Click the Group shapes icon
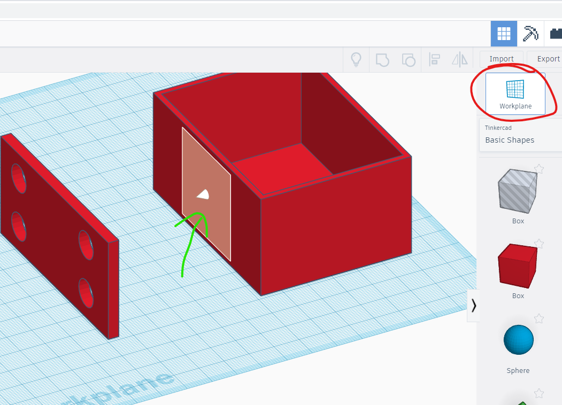The height and width of the screenshot is (405, 562). 382,60
